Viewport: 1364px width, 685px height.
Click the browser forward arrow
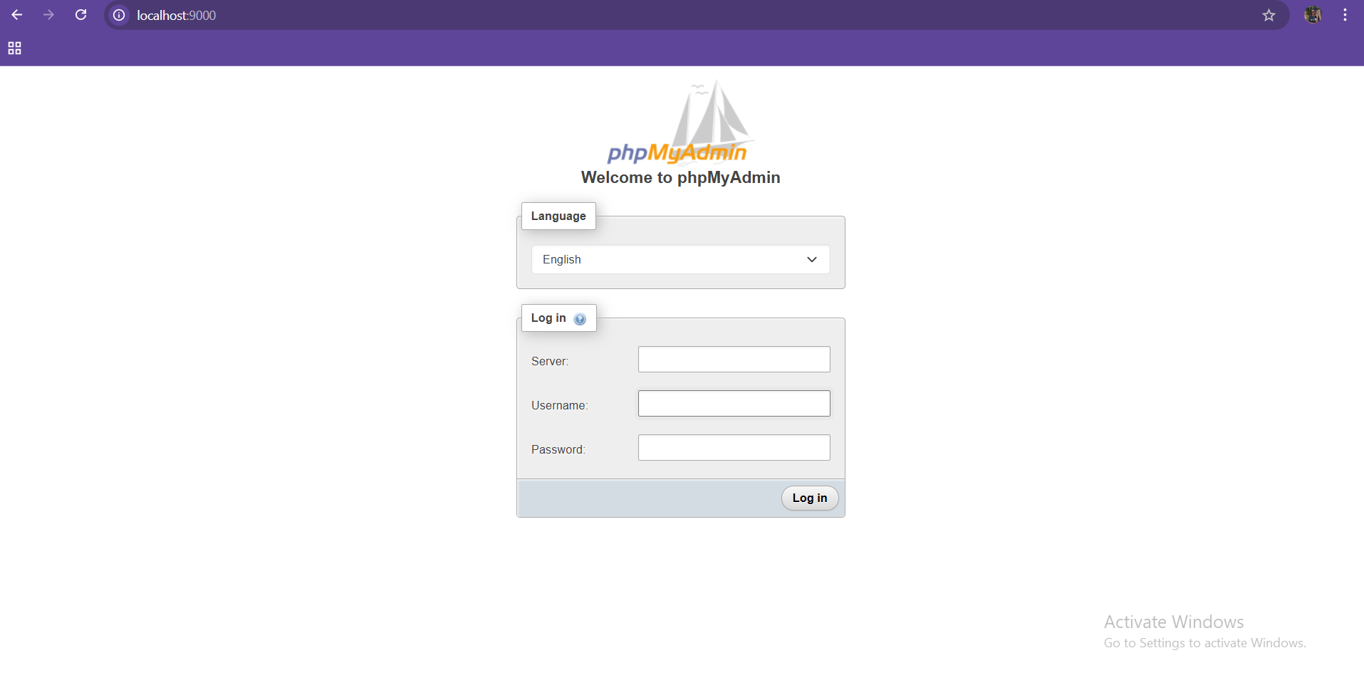point(48,14)
